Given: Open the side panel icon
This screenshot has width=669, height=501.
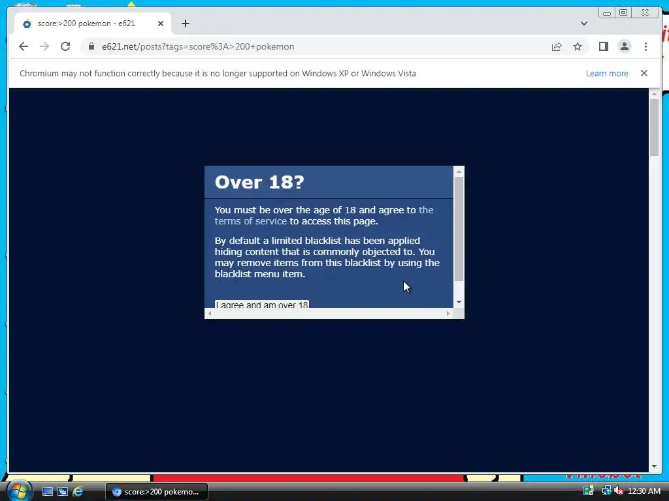Looking at the screenshot, I should pos(603,46).
